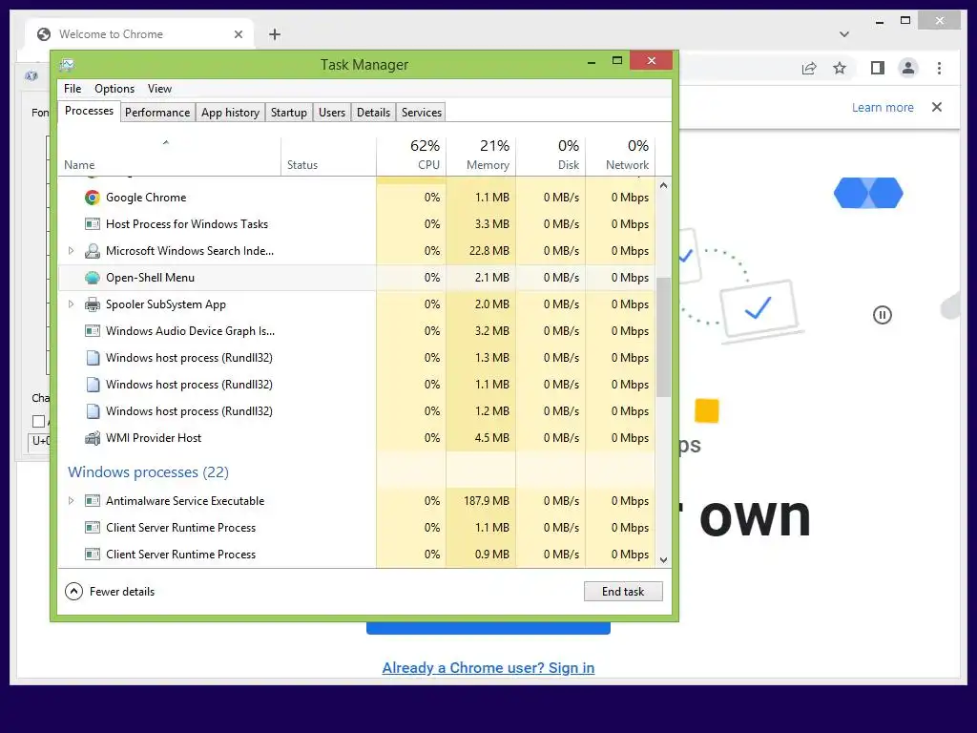Viewport: 977px width, 733px height.
Task: Open the Chrome tab search chevron
Action: [x=844, y=34]
